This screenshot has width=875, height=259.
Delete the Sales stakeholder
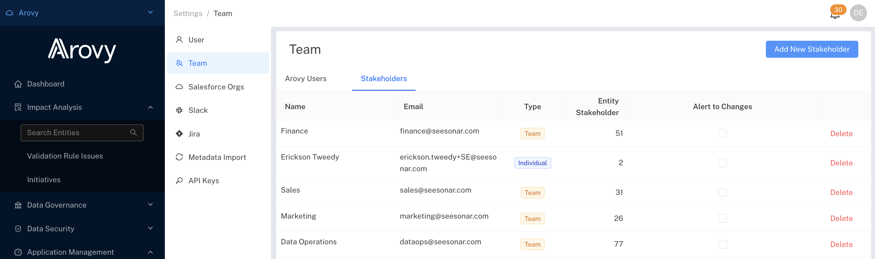(841, 192)
